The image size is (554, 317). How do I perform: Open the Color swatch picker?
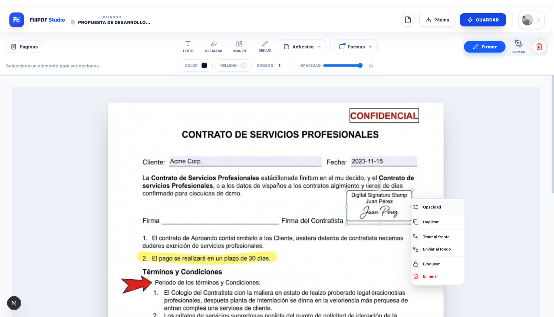196,65
